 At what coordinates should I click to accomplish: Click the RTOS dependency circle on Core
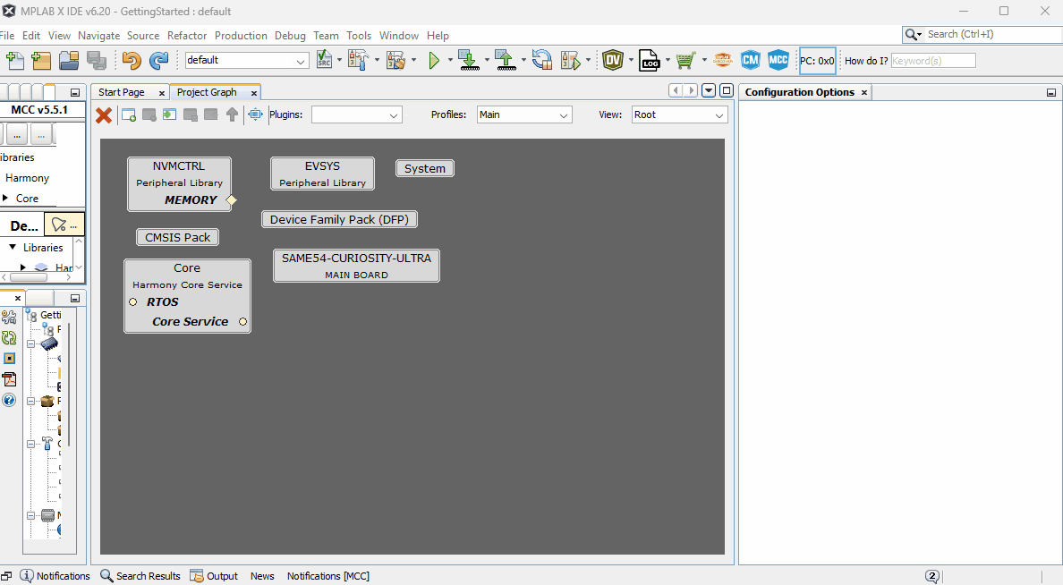point(132,301)
